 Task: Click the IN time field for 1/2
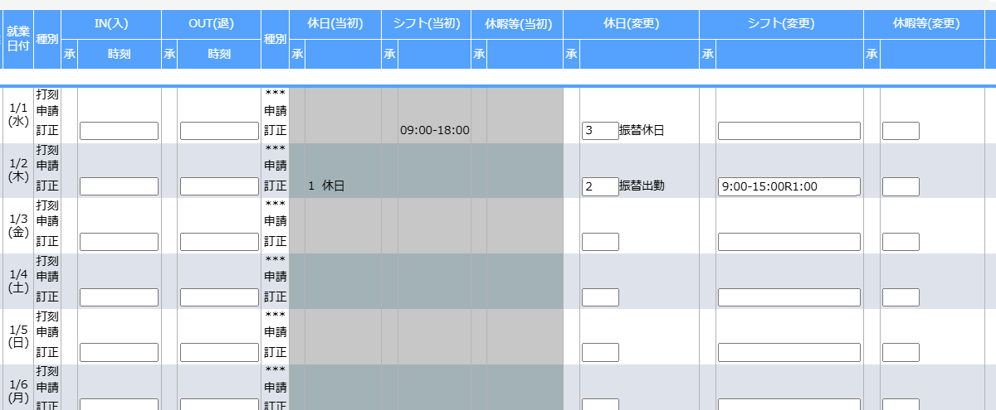119,186
